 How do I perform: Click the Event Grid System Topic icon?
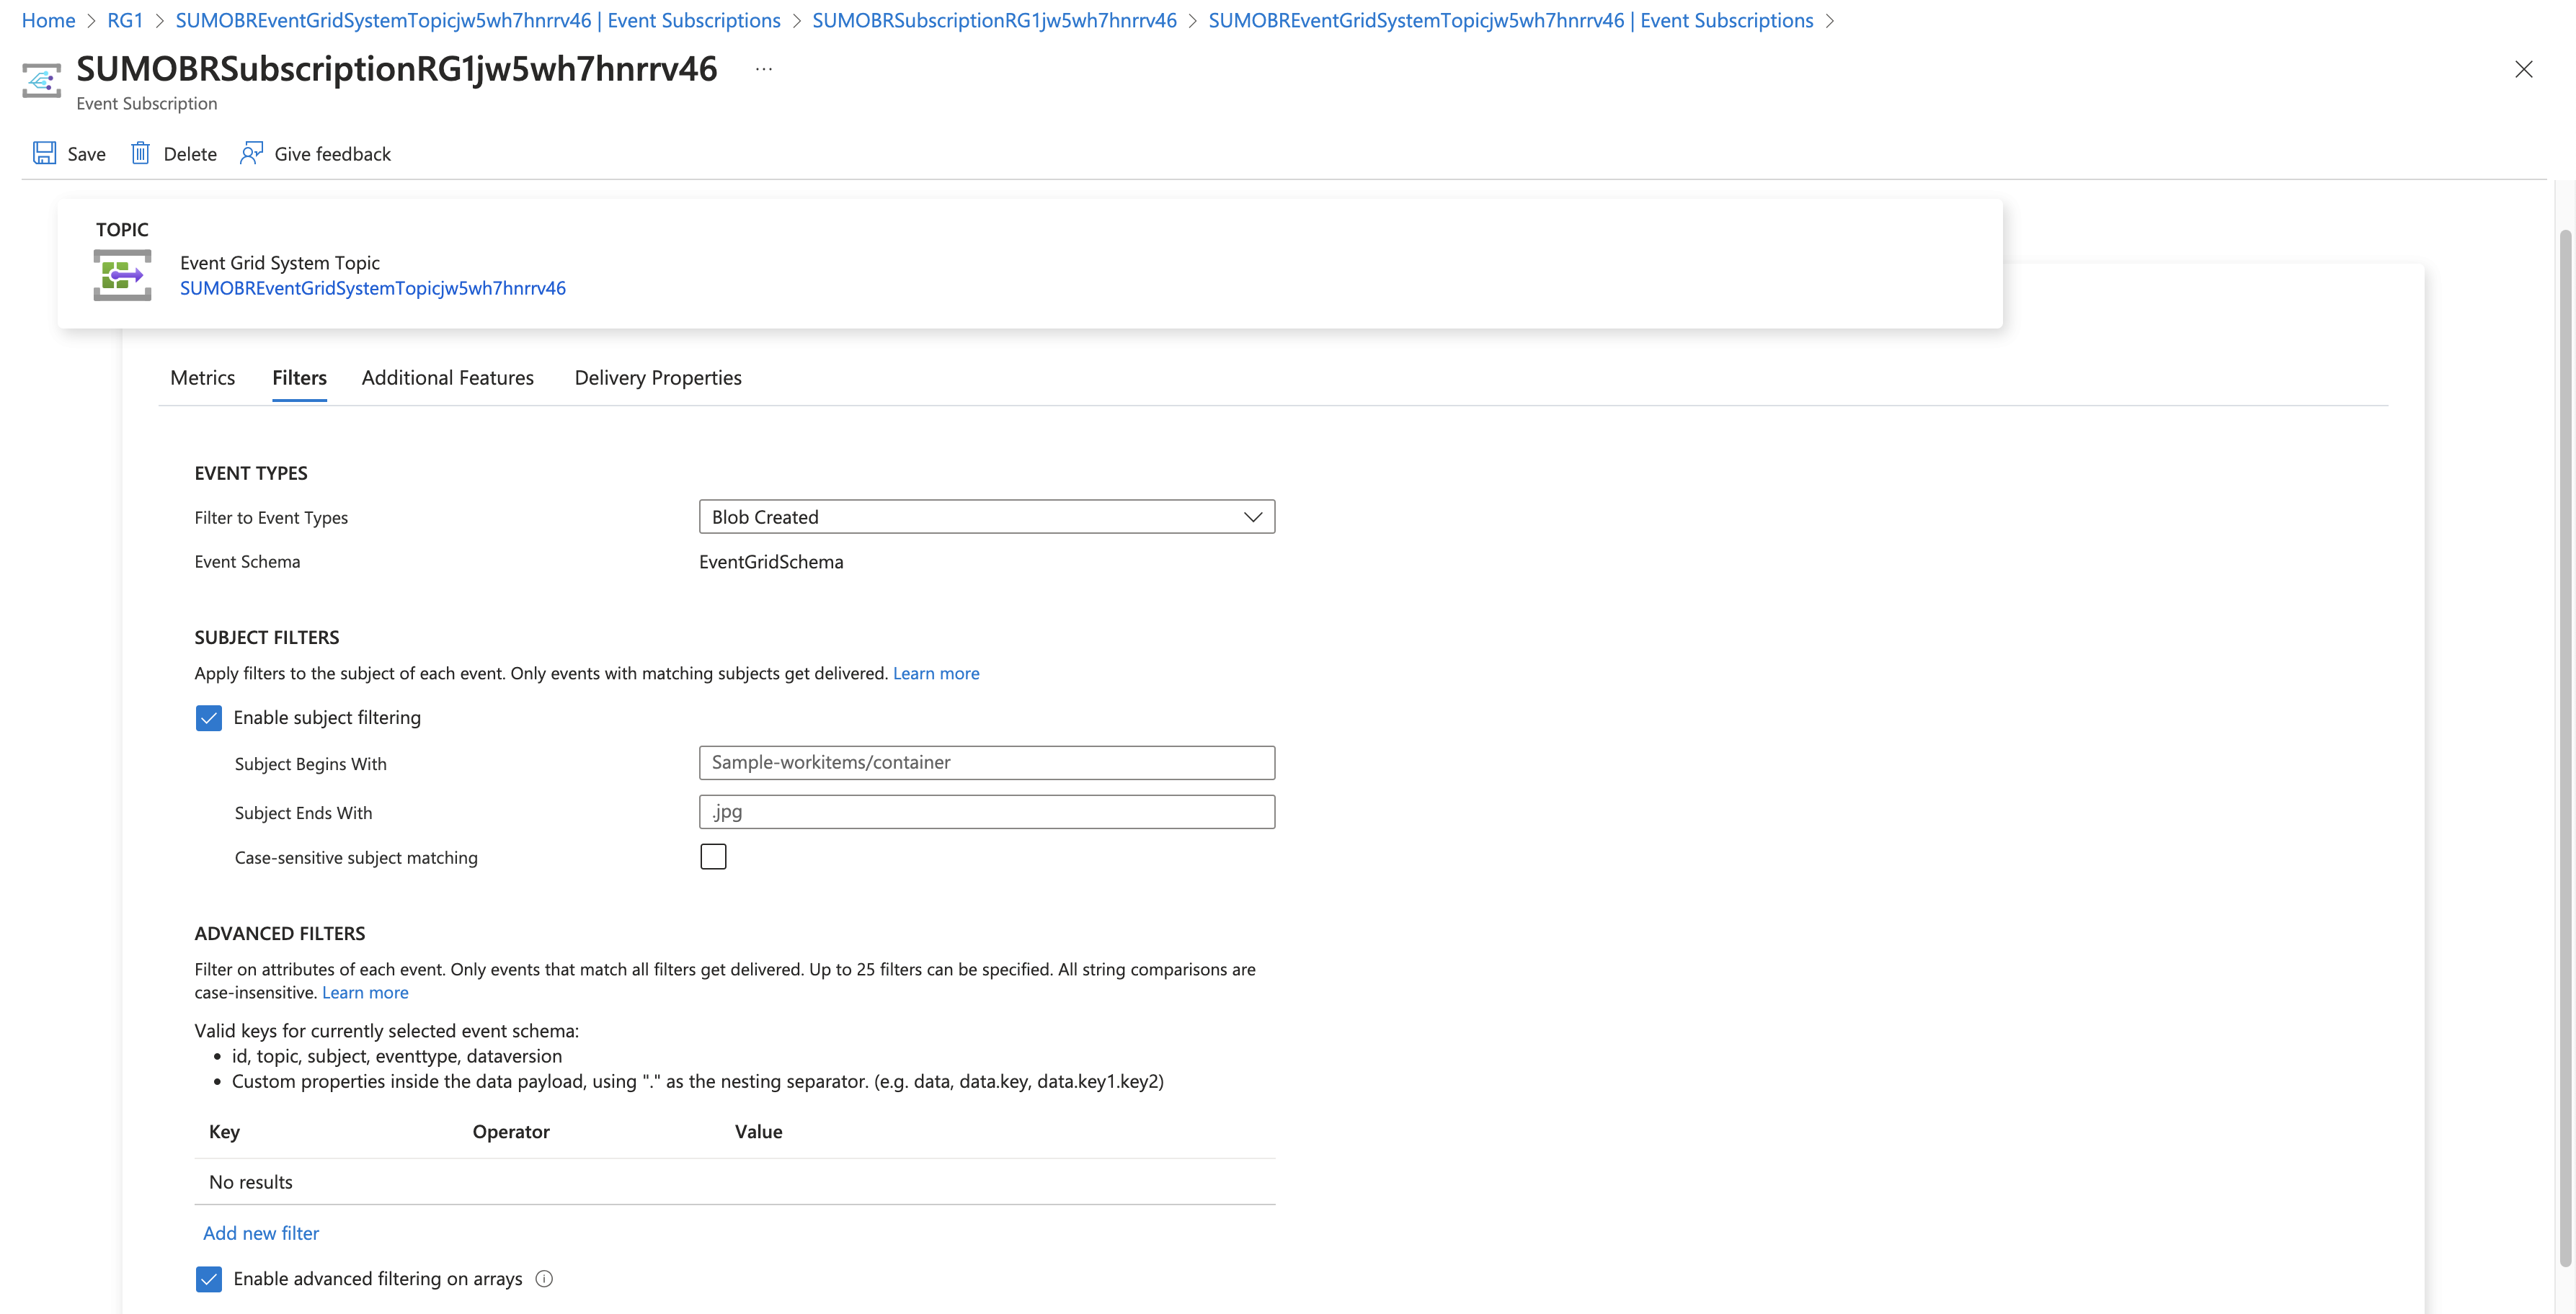click(122, 274)
